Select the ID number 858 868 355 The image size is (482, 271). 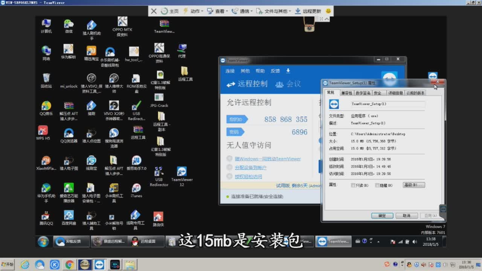286,119
